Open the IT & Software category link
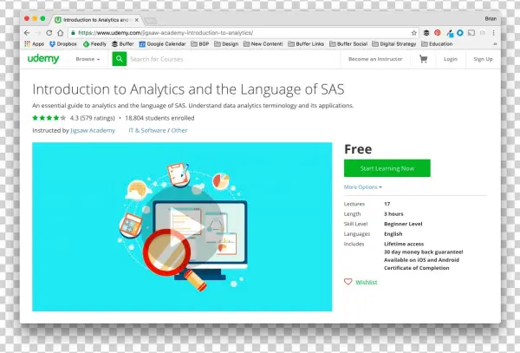This screenshot has width=520, height=353. [147, 130]
